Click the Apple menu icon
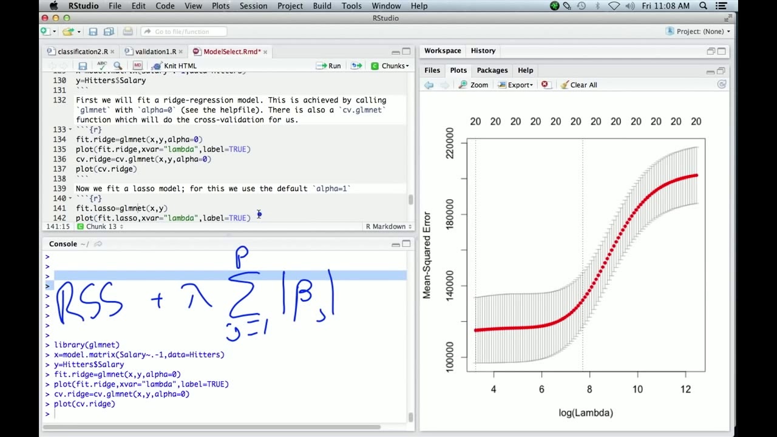Viewport: 777px width, 437px height. (x=53, y=6)
